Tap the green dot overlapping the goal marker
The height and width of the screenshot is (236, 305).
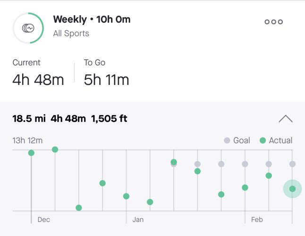pyautogui.click(x=174, y=162)
